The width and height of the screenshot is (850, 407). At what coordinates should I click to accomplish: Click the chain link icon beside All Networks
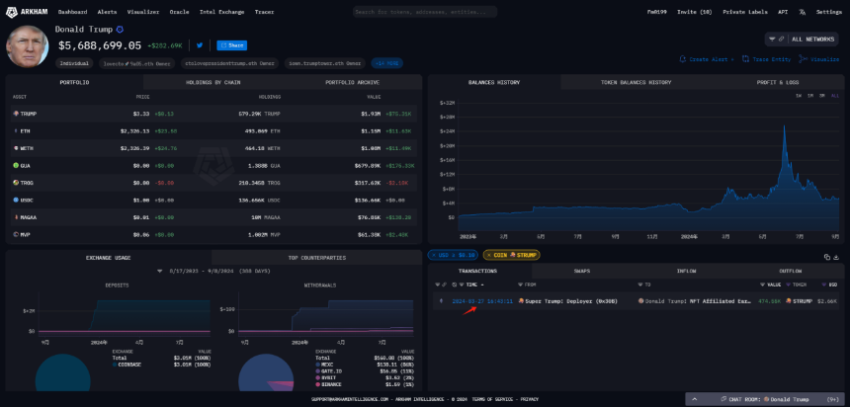click(x=781, y=40)
